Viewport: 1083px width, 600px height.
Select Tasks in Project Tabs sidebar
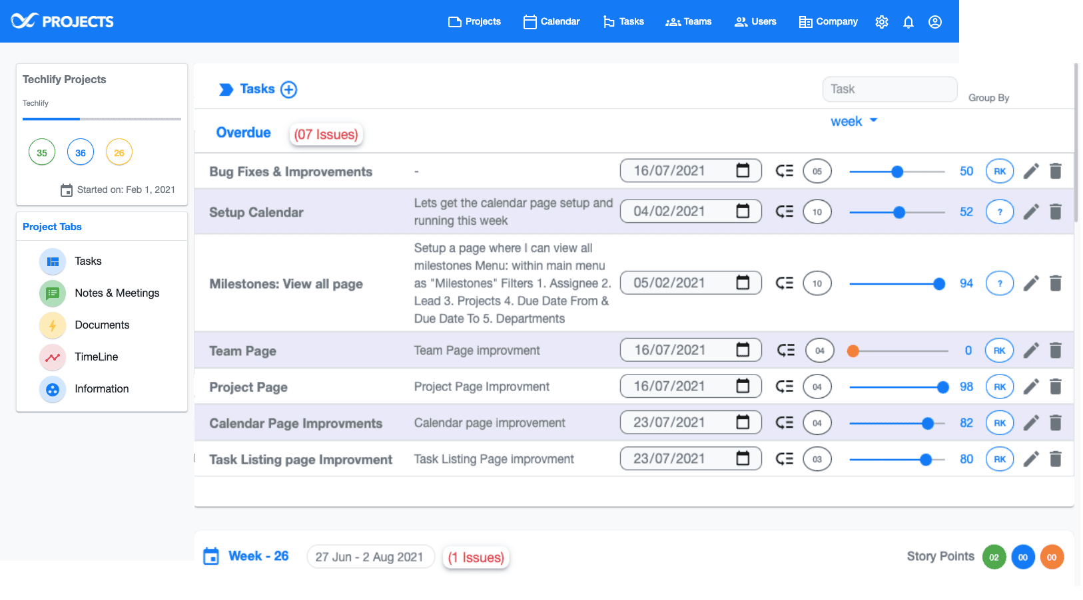coord(71,261)
